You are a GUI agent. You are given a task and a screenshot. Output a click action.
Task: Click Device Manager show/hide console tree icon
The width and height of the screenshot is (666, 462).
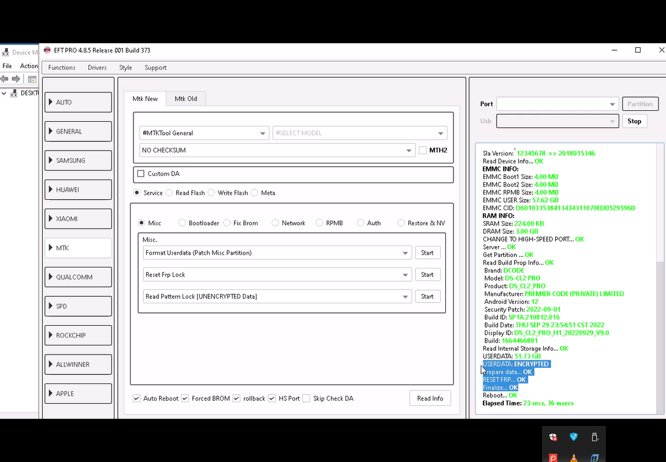[32, 79]
